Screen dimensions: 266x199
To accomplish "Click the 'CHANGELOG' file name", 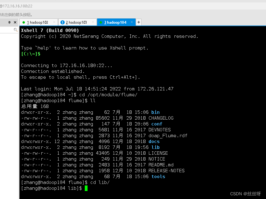I will (x=161, y=118).
